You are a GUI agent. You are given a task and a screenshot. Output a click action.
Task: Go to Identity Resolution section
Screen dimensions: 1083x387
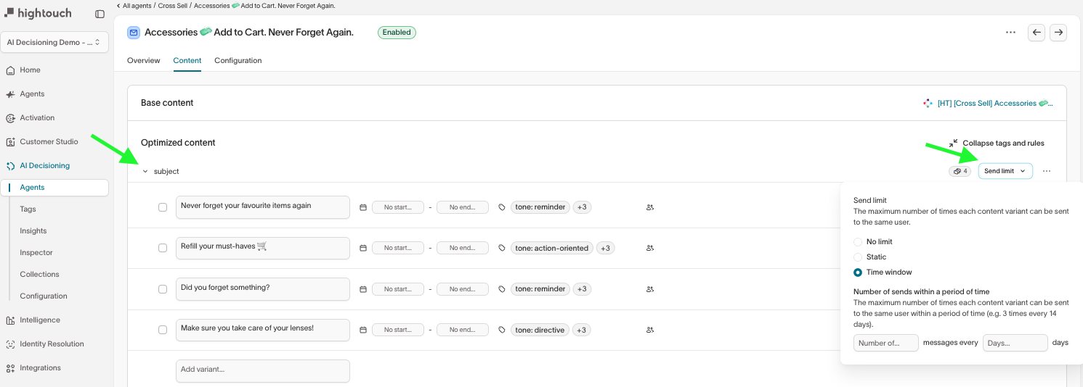(52, 344)
